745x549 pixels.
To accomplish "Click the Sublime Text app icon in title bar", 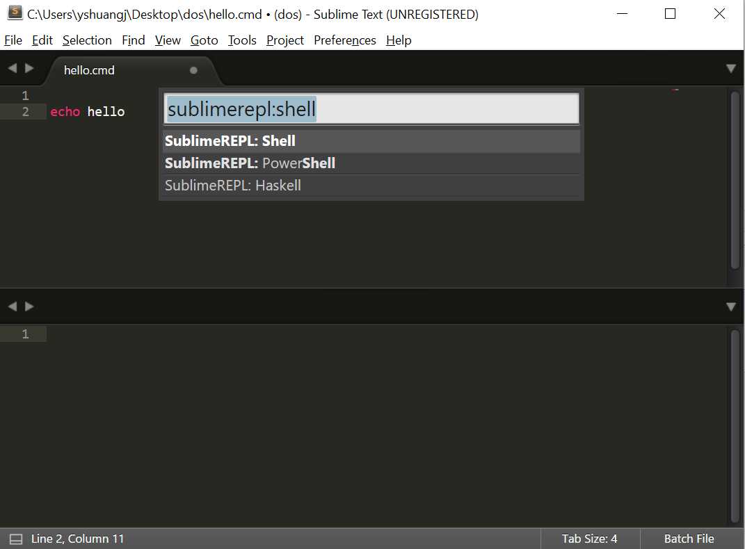I will click(15, 13).
